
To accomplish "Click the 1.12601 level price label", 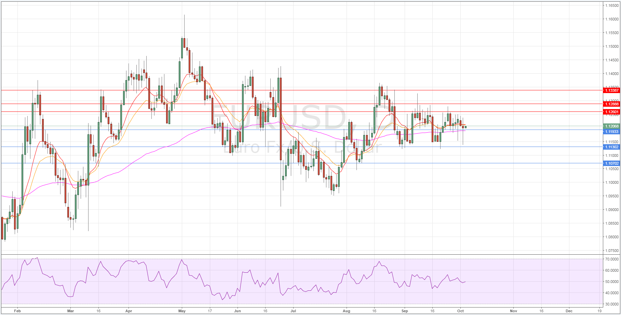I will (x=612, y=112).
